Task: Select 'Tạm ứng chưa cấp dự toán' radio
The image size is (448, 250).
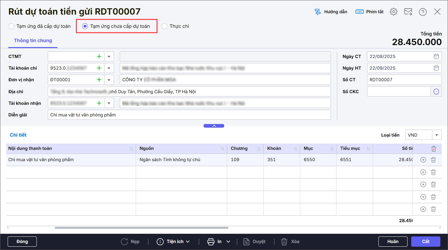Action: pyautogui.click(x=85, y=26)
